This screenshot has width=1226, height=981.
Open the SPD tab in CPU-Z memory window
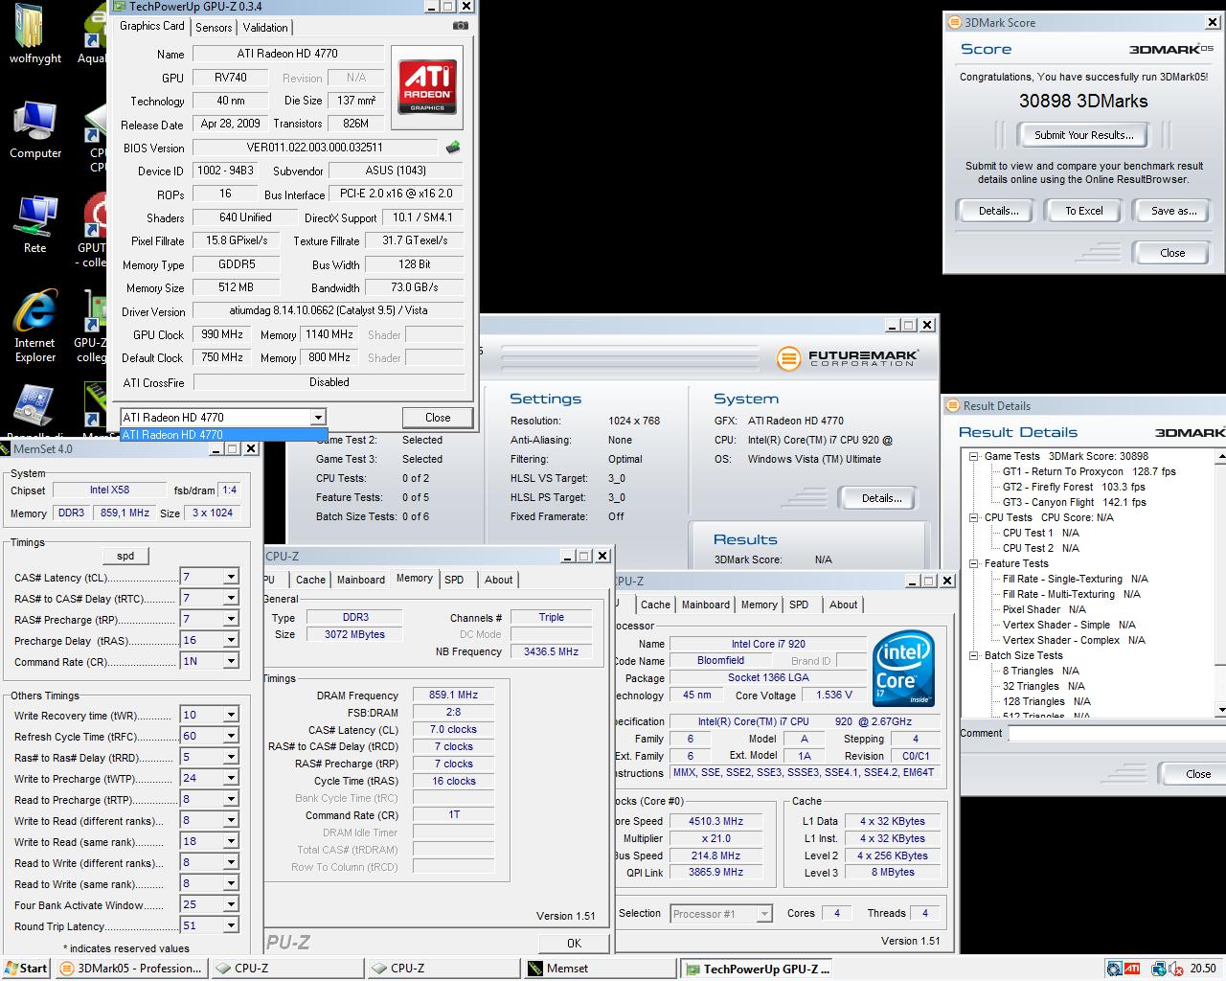[454, 580]
